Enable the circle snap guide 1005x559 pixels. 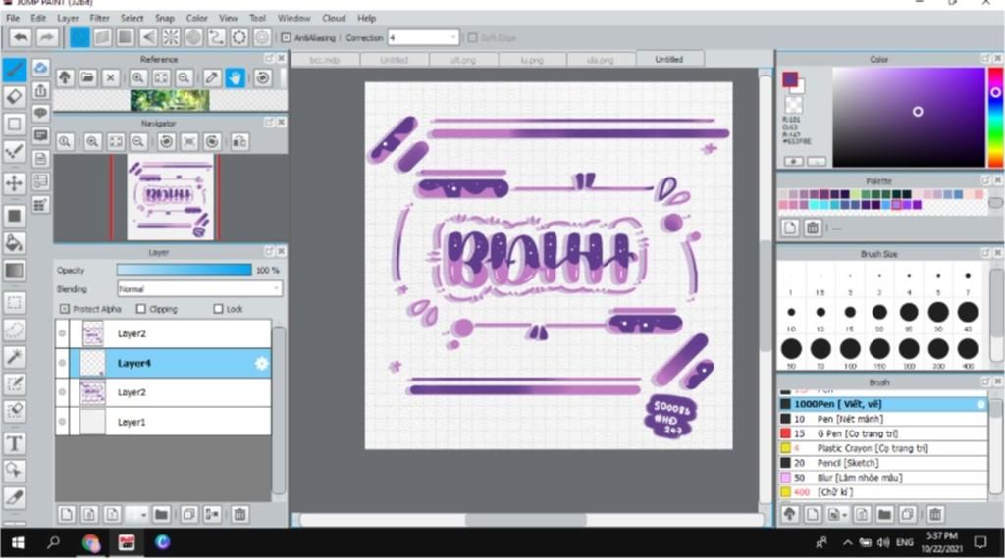coord(193,38)
